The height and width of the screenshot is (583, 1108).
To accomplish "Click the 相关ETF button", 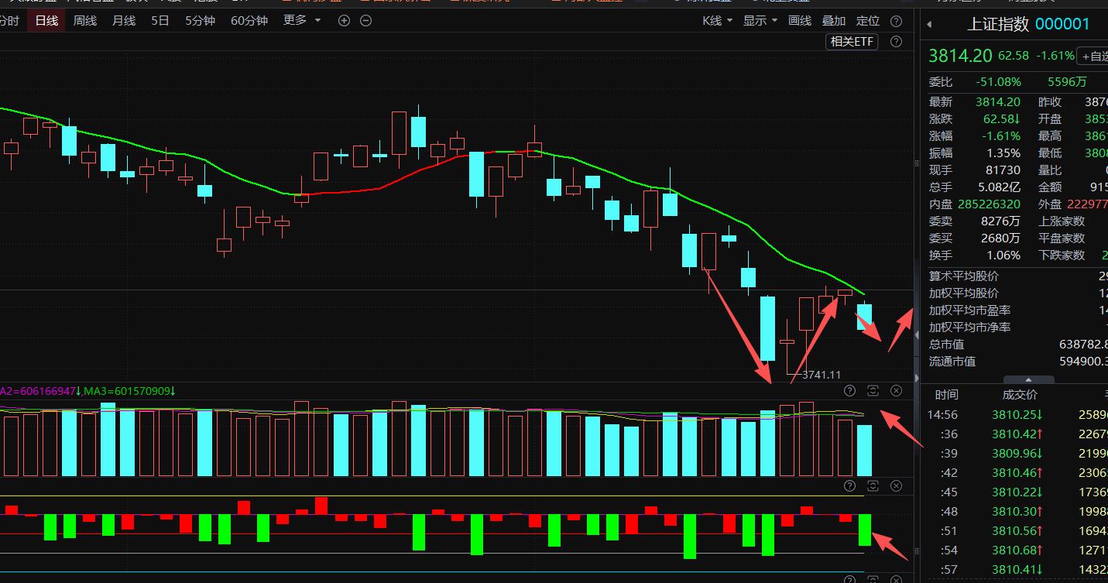I will coord(852,42).
